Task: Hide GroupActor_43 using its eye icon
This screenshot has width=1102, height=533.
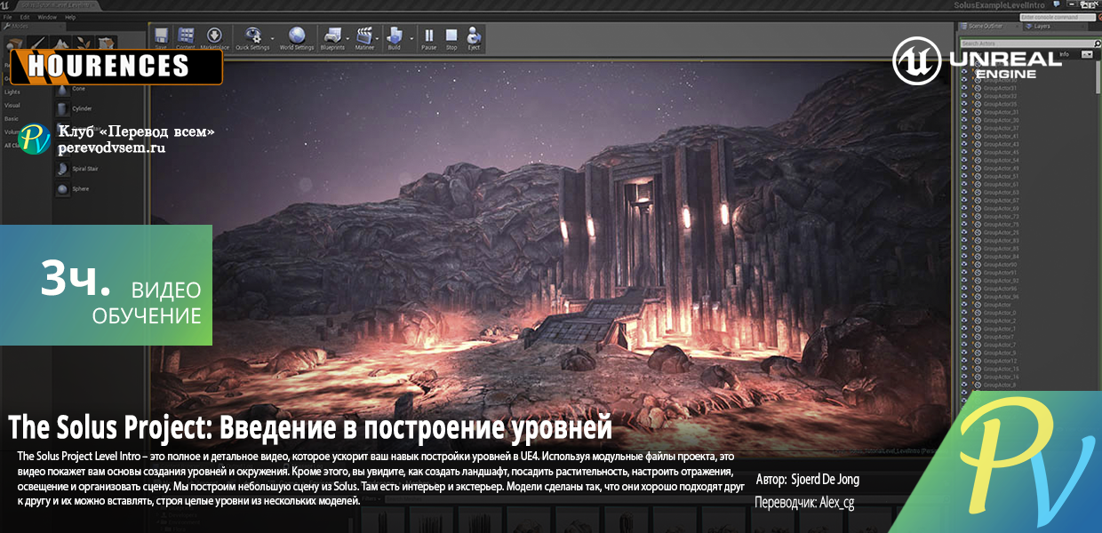Action: coord(963,144)
